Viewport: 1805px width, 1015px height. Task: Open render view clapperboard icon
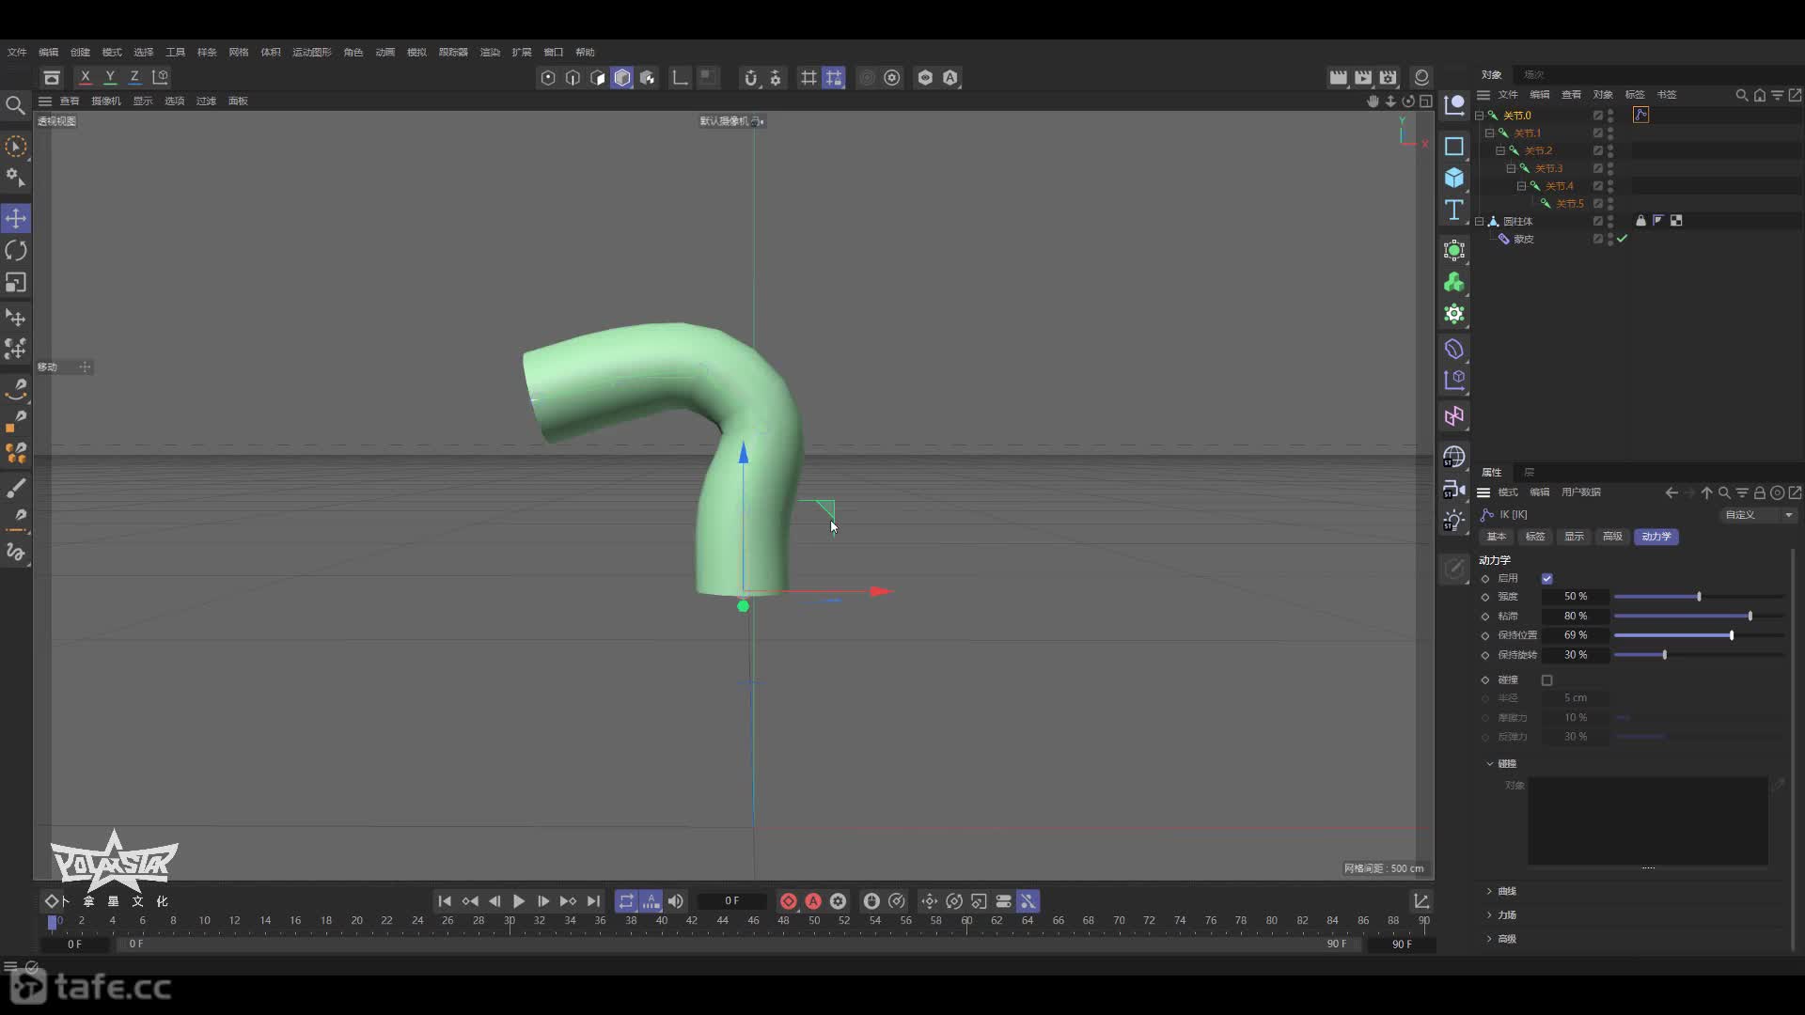[x=1338, y=78]
